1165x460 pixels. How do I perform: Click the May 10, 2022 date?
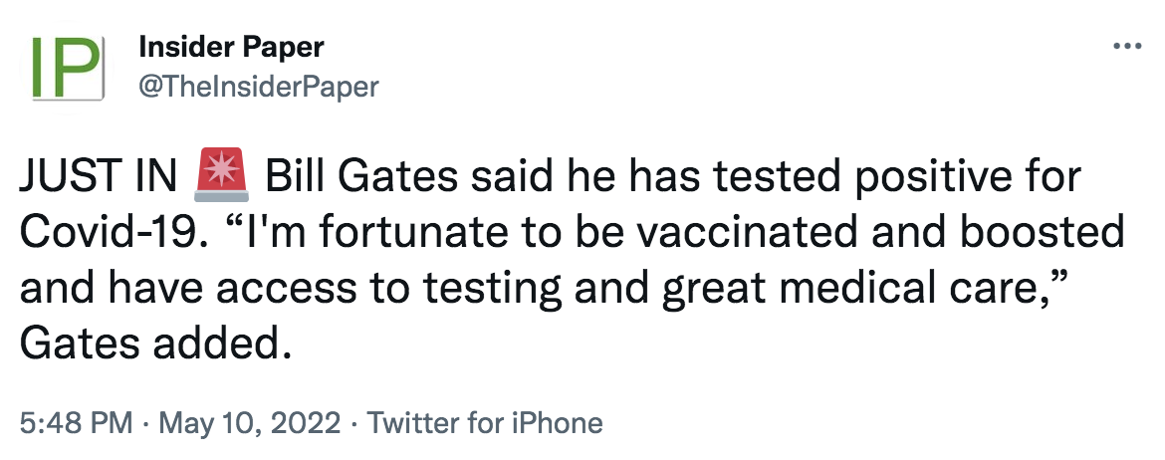pyautogui.click(x=250, y=423)
